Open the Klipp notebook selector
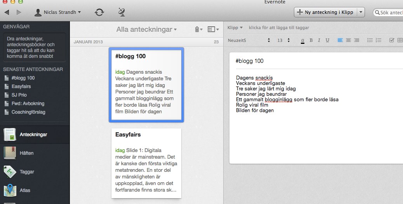403x204 pixels. pos(235,28)
